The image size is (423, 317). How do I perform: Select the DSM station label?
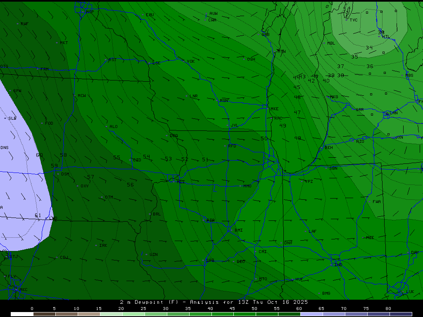(65, 174)
